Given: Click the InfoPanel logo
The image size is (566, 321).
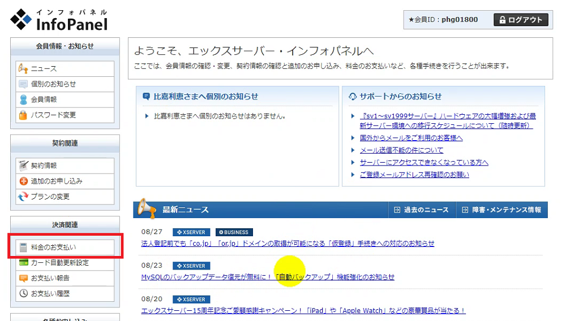Looking at the screenshot, I should tap(59, 20).
